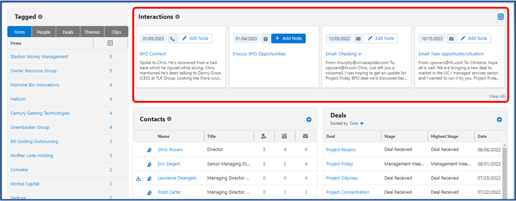Click the phone icon beside 01/05/2023
Screen dimensions: 516x201
(x=173, y=38)
